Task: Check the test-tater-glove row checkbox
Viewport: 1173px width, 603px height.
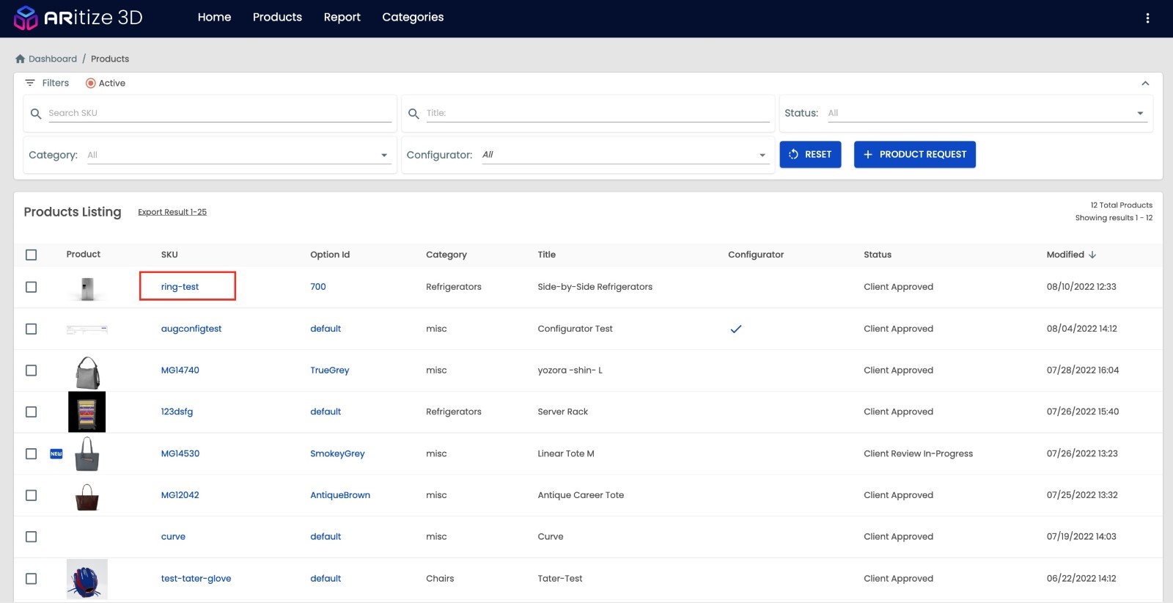Action: 31,579
